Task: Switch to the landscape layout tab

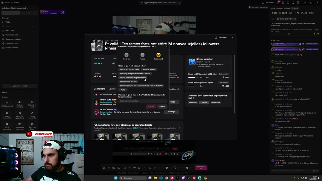Action: (x=29, y=13)
